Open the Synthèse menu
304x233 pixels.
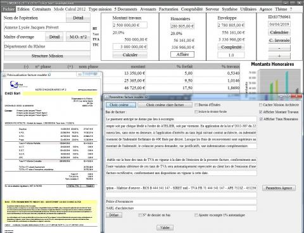(x=229, y=9)
